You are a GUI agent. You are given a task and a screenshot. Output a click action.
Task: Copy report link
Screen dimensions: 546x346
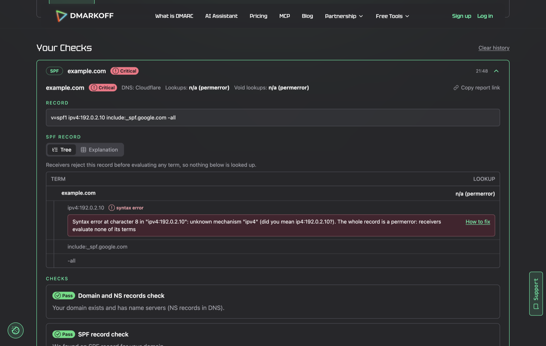476,88
